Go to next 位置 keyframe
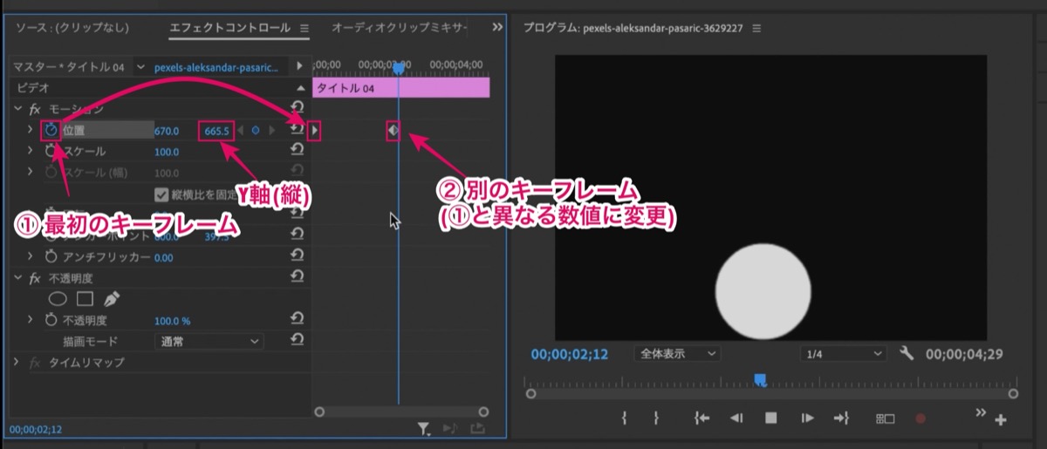This screenshot has width=1047, height=449. pos(271,131)
